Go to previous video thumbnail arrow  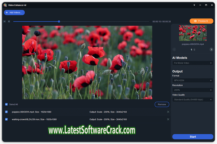click(x=174, y=49)
